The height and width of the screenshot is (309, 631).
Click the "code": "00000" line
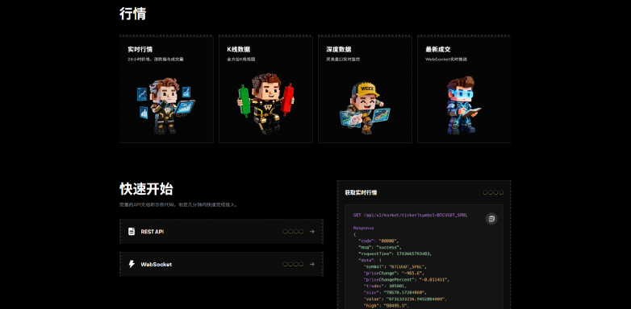pyautogui.click(x=378, y=241)
